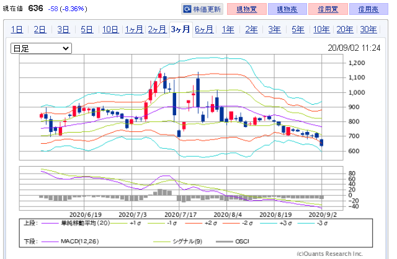This screenshot has height=259, width=397.
Task: Switch to the 3年 tab
Action: (274, 30)
